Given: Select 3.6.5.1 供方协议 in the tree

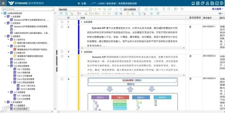Looking at the screenshot, I should pos(28,86).
